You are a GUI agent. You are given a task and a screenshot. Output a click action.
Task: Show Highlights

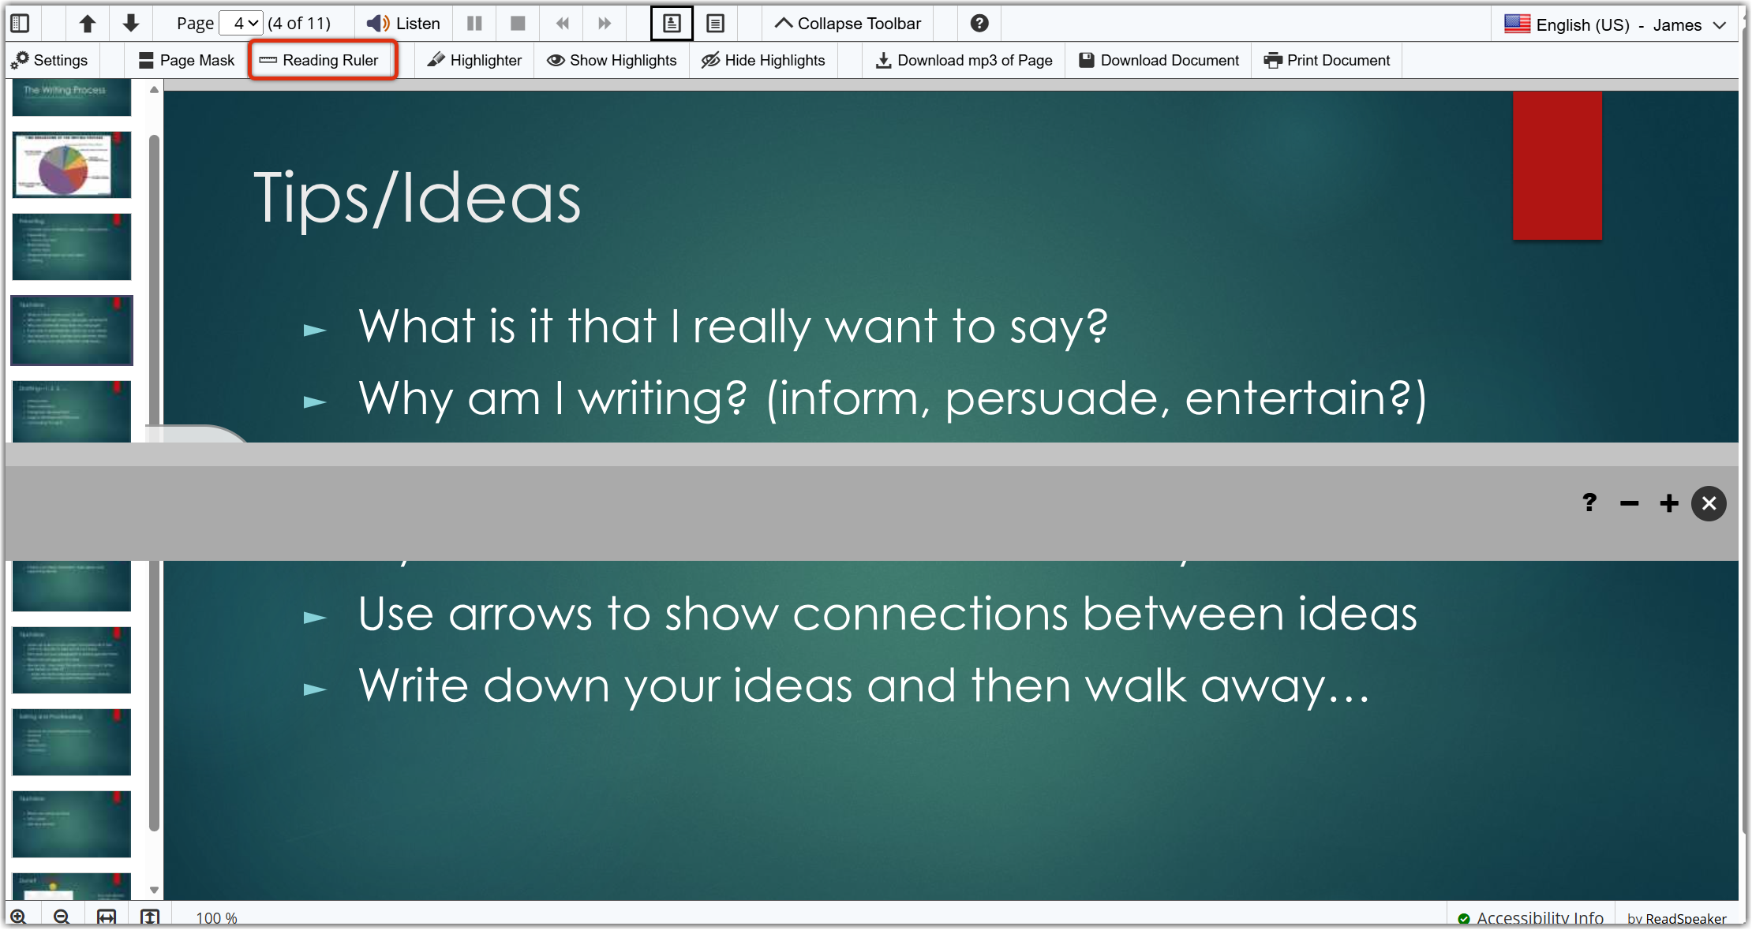pos(612,60)
